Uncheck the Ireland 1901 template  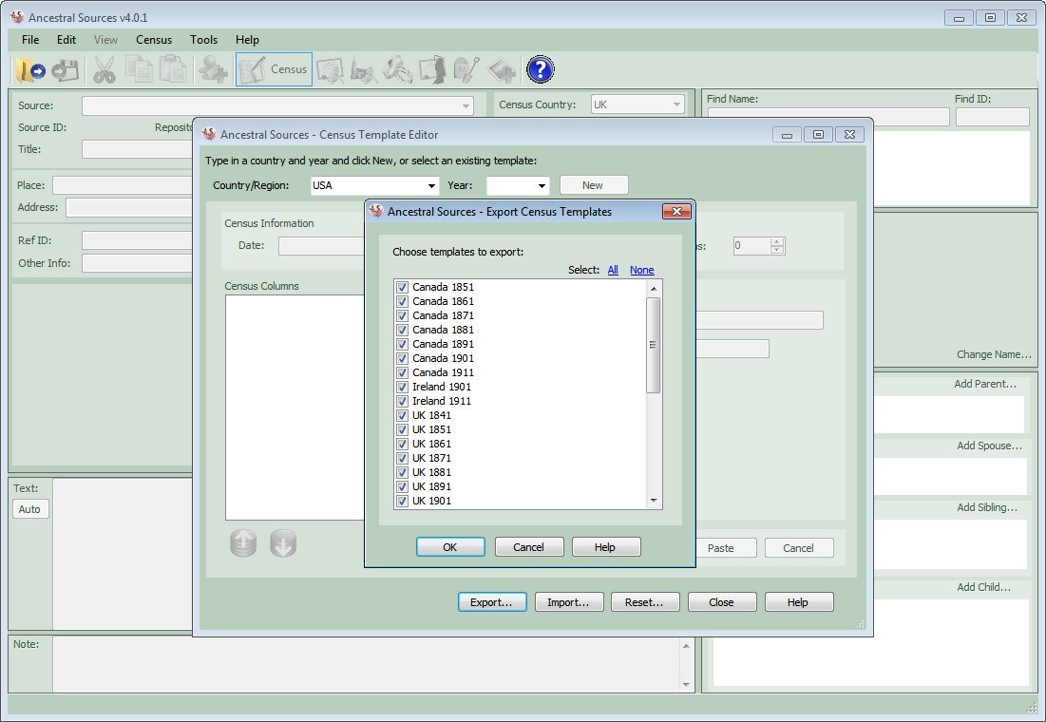(402, 387)
